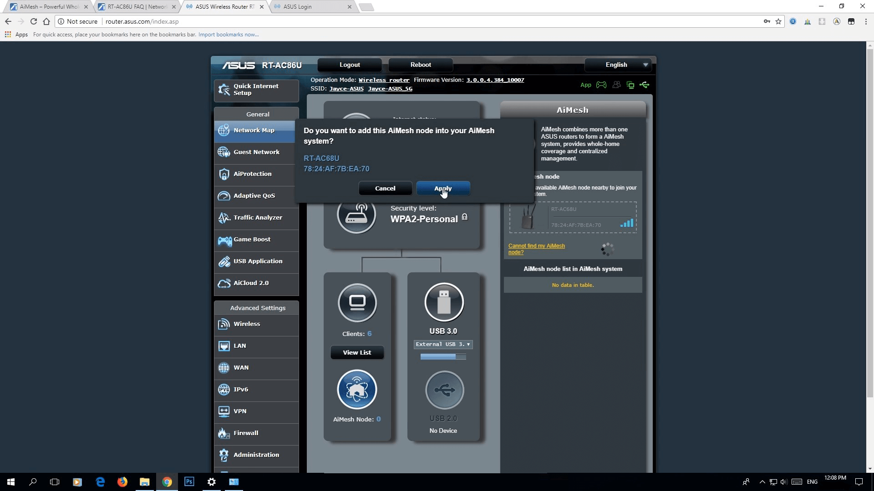This screenshot has height=491, width=874.
Task: Click the green LAN devices status icon
Action: click(630, 85)
